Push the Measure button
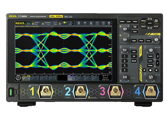 (122, 22)
